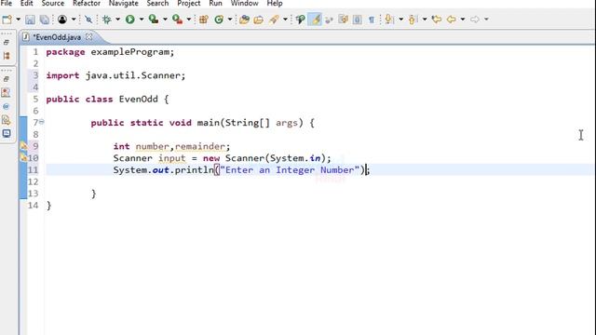The height and width of the screenshot is (335, 596).
Task: Click the Debug bug icon
Action: click(107, 20)
